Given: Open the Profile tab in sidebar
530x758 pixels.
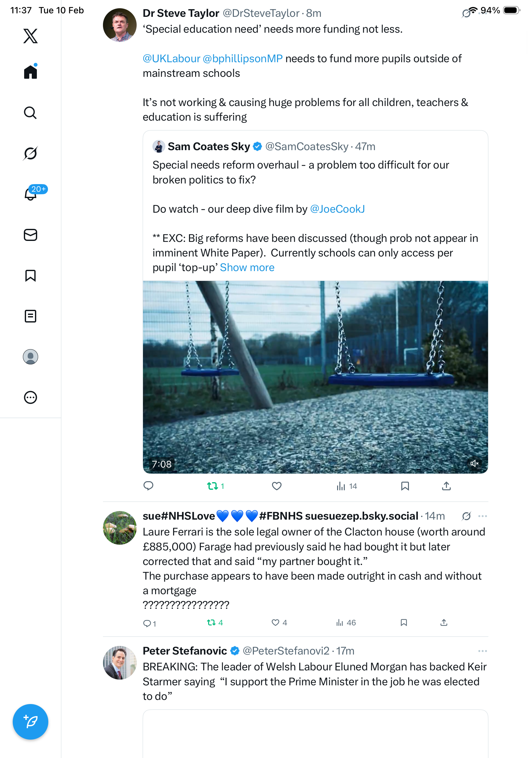Looking at the screenshot, I should click(31, 356).
